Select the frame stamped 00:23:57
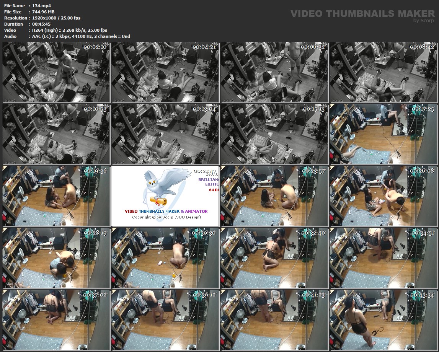The image size is (439, 352). pyautogui.click(x=274, y=196)
